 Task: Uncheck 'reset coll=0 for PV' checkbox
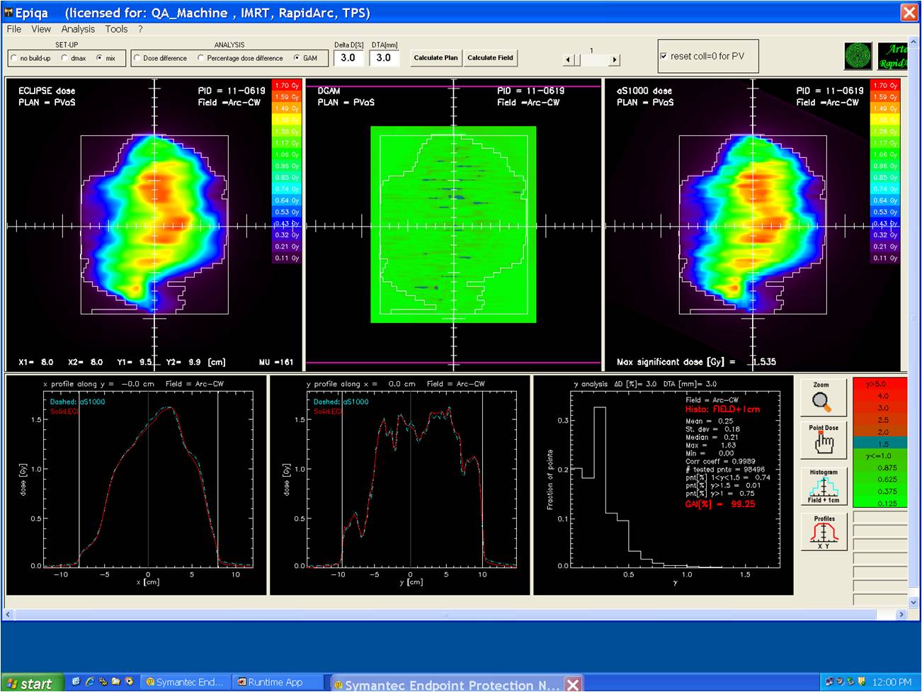point(664,57)
